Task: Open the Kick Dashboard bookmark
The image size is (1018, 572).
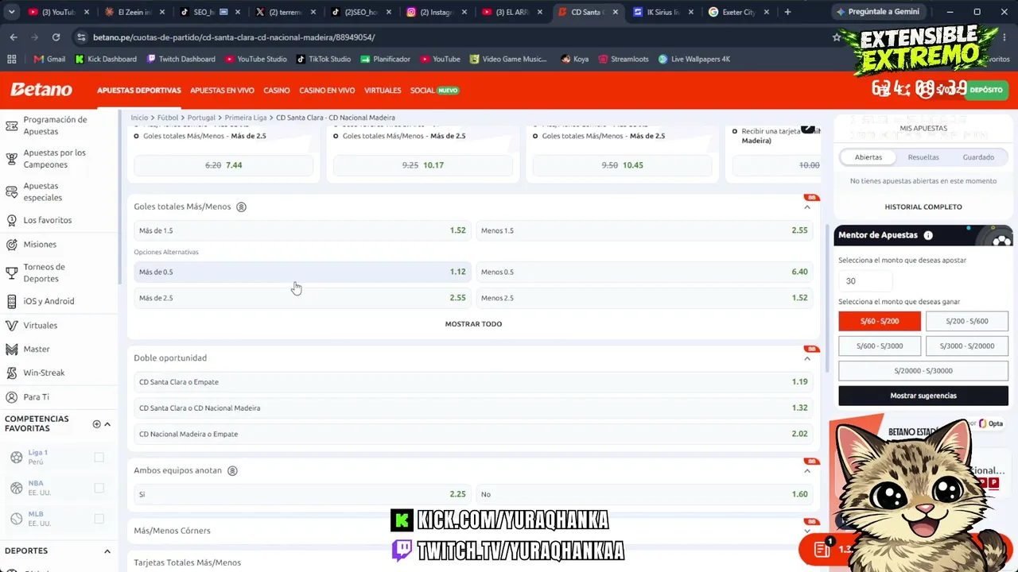Action: click(106, 59)
